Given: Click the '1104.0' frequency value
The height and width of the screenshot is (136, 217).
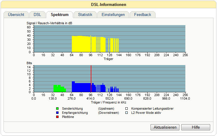Looking at the screenshot, I should [x=185, y=99].
